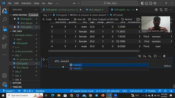Synchronize changes cloud icon in status bar

[x=19, y=91]
